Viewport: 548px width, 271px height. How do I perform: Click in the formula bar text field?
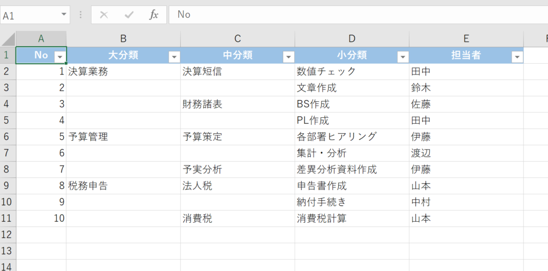click(x=353, y=15)
